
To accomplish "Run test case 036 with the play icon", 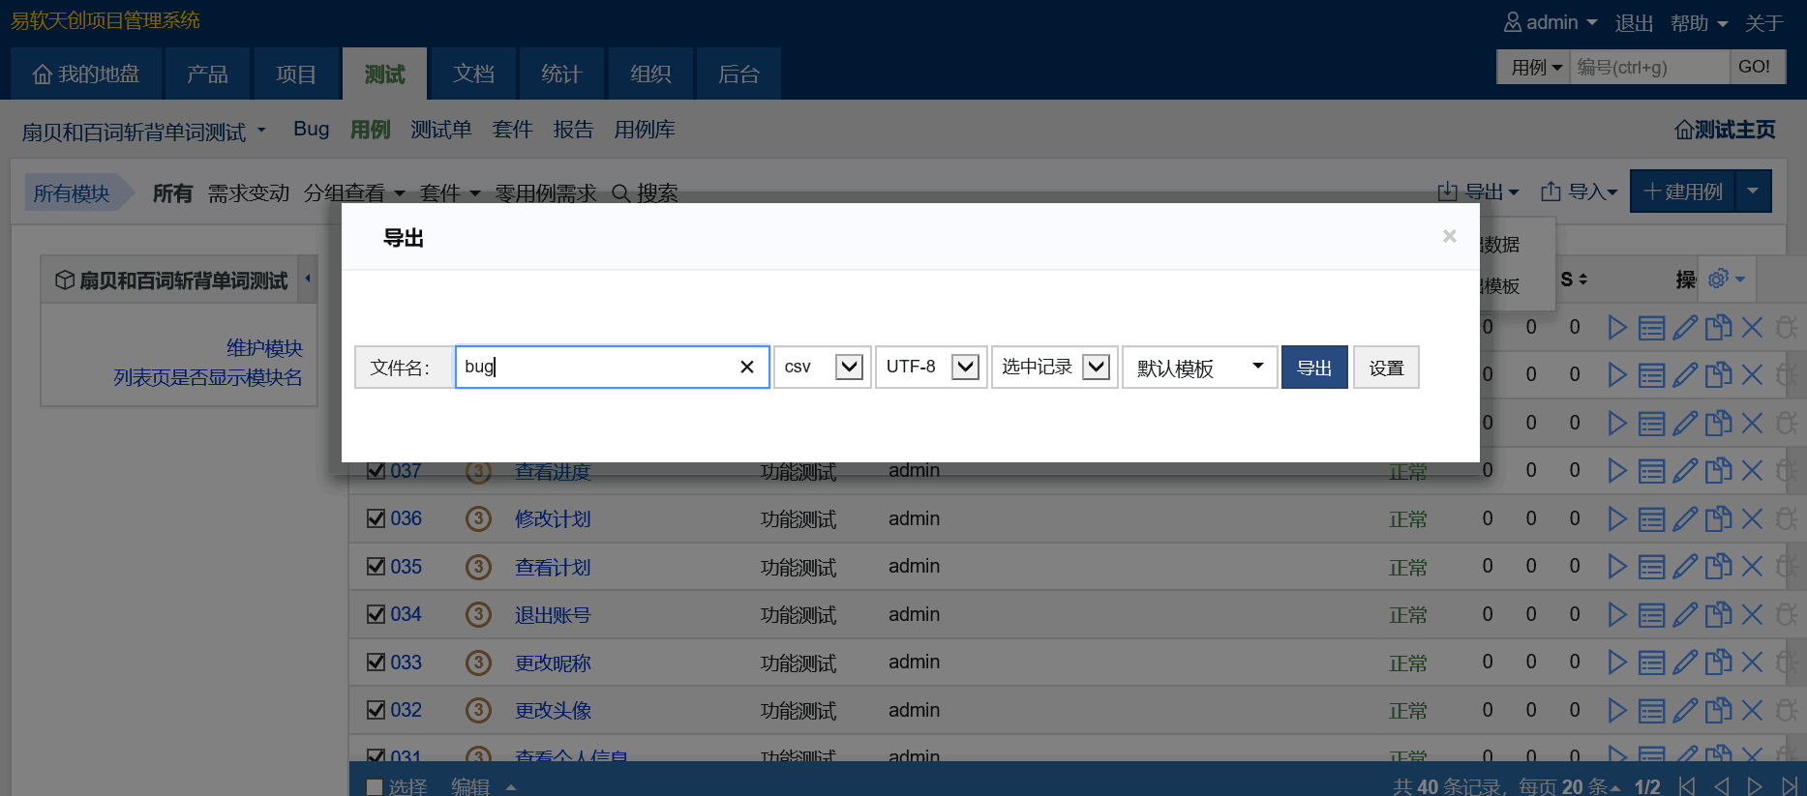I will pos(1617,519).
